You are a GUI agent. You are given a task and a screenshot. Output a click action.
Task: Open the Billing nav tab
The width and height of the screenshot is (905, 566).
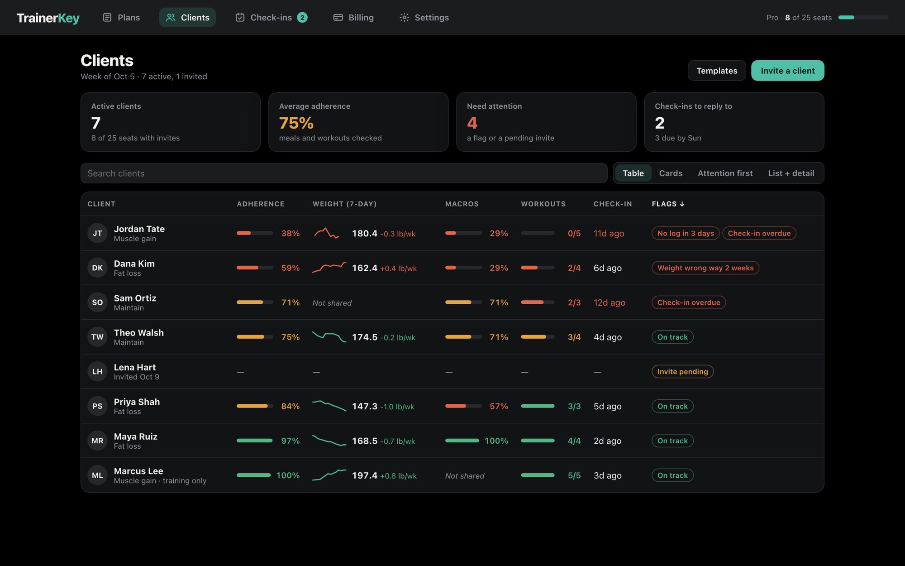tap(353, 18)
